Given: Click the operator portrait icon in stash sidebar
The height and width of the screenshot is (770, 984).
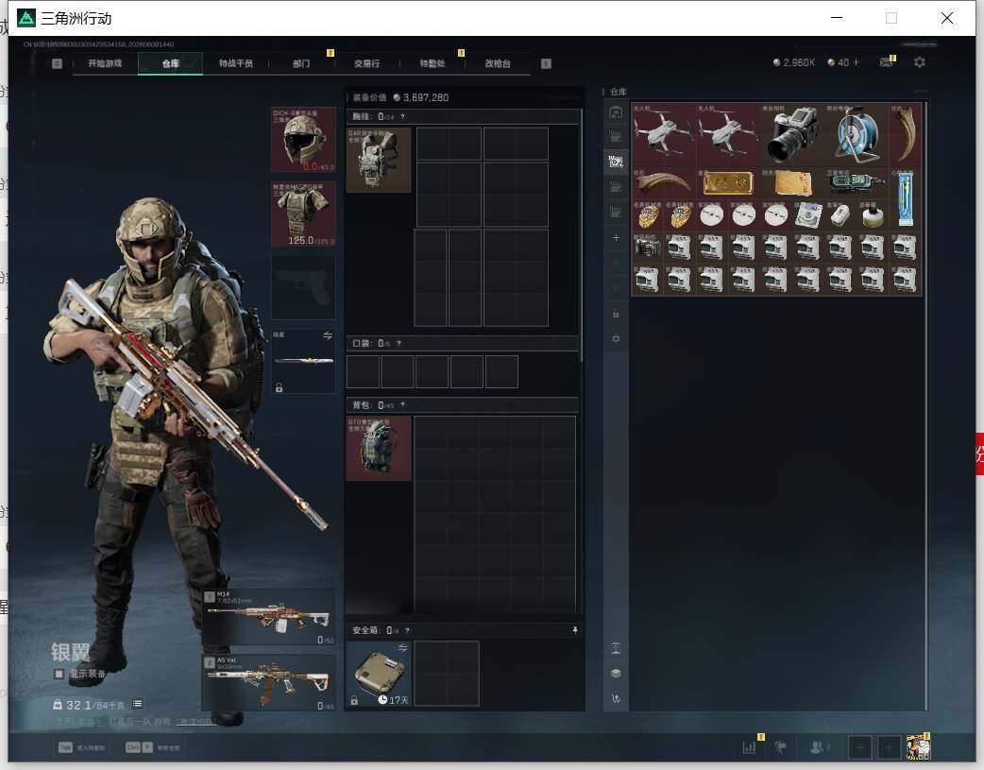Looking at the screenshot, I should (x=617, y=648).
